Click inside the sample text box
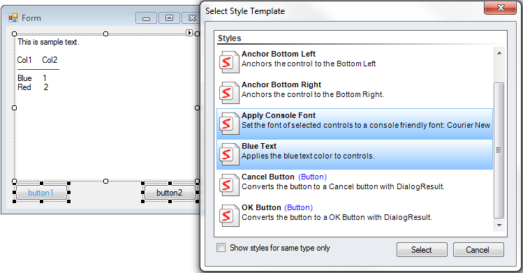Screen dimensions: 523x273 106,108
